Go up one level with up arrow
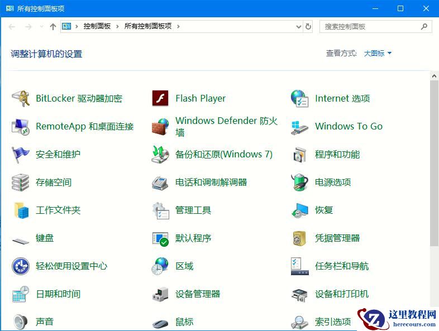 [x=53, y=27]
